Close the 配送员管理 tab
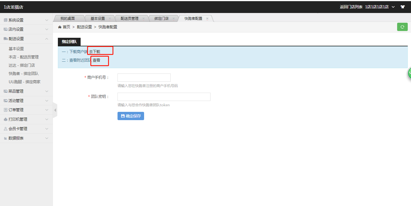This screenshot has width=411, height=206. [143, 19]
